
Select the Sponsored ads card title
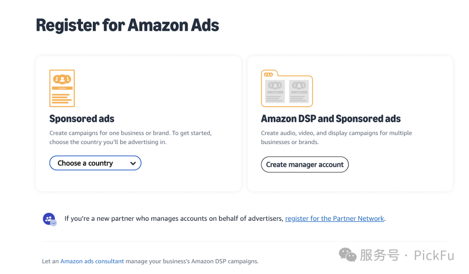coord(82,119)
